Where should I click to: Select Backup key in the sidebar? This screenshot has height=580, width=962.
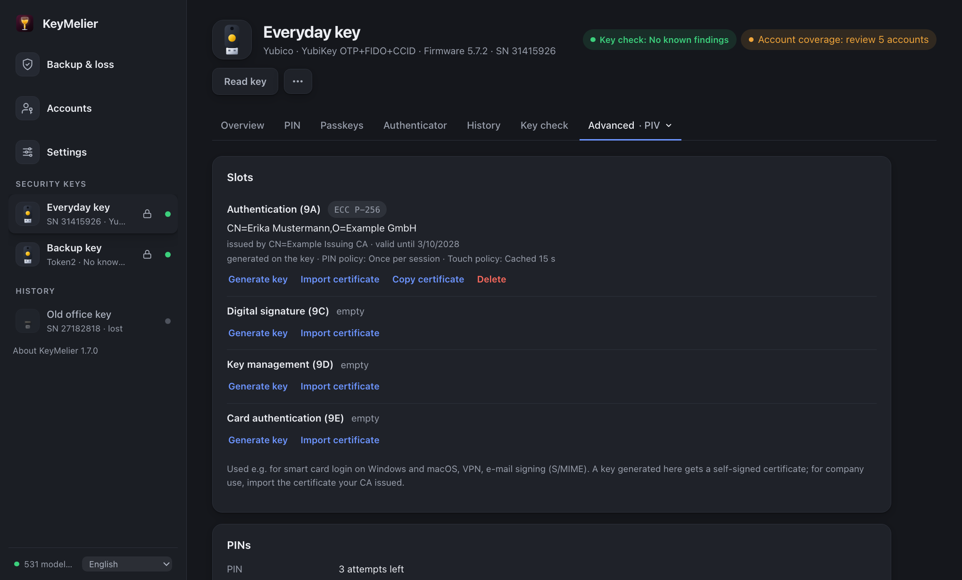click(x=93, y=255)
